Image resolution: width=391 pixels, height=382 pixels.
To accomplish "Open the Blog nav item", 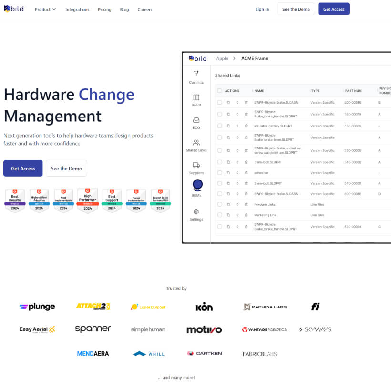I will pos(124,9).
